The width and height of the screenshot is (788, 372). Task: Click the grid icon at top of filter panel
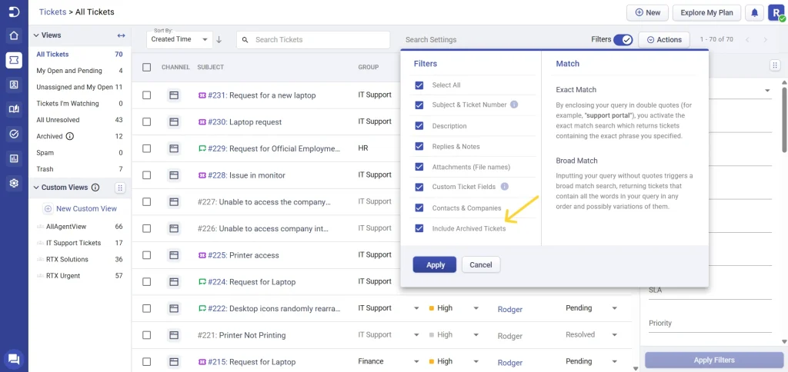point(775,65)
